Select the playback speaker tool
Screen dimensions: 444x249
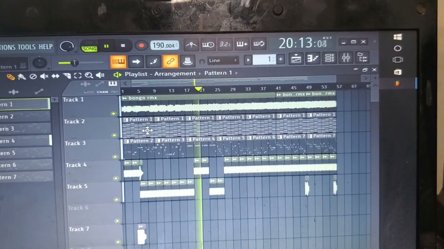click(x=100, y=75)
